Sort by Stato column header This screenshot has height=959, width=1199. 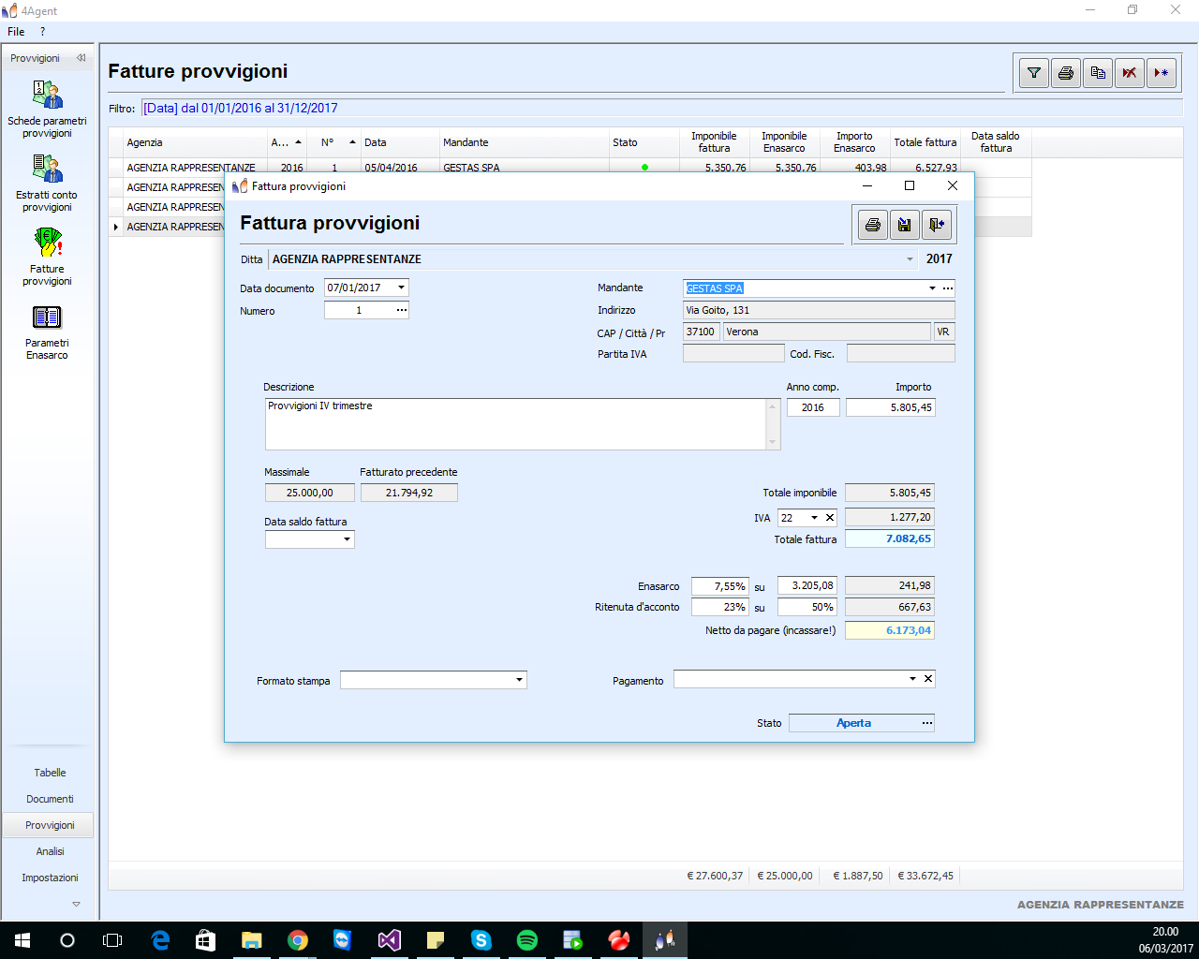[x=644, y=142]
